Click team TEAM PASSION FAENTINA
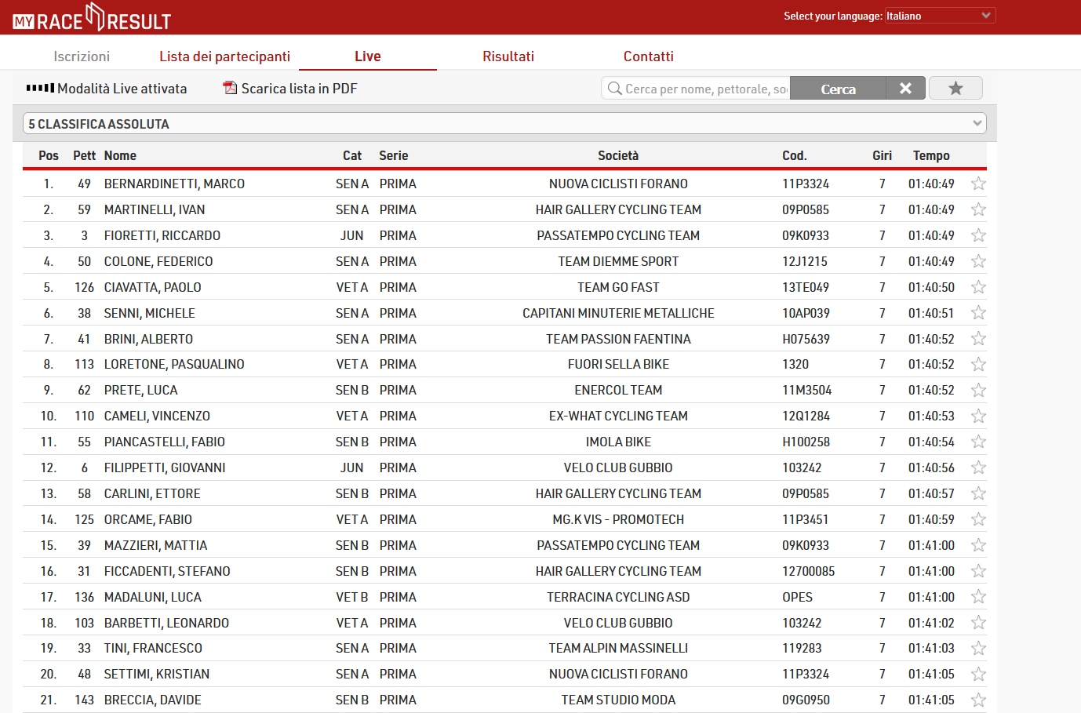1081x713 pixels. [618, 339]
